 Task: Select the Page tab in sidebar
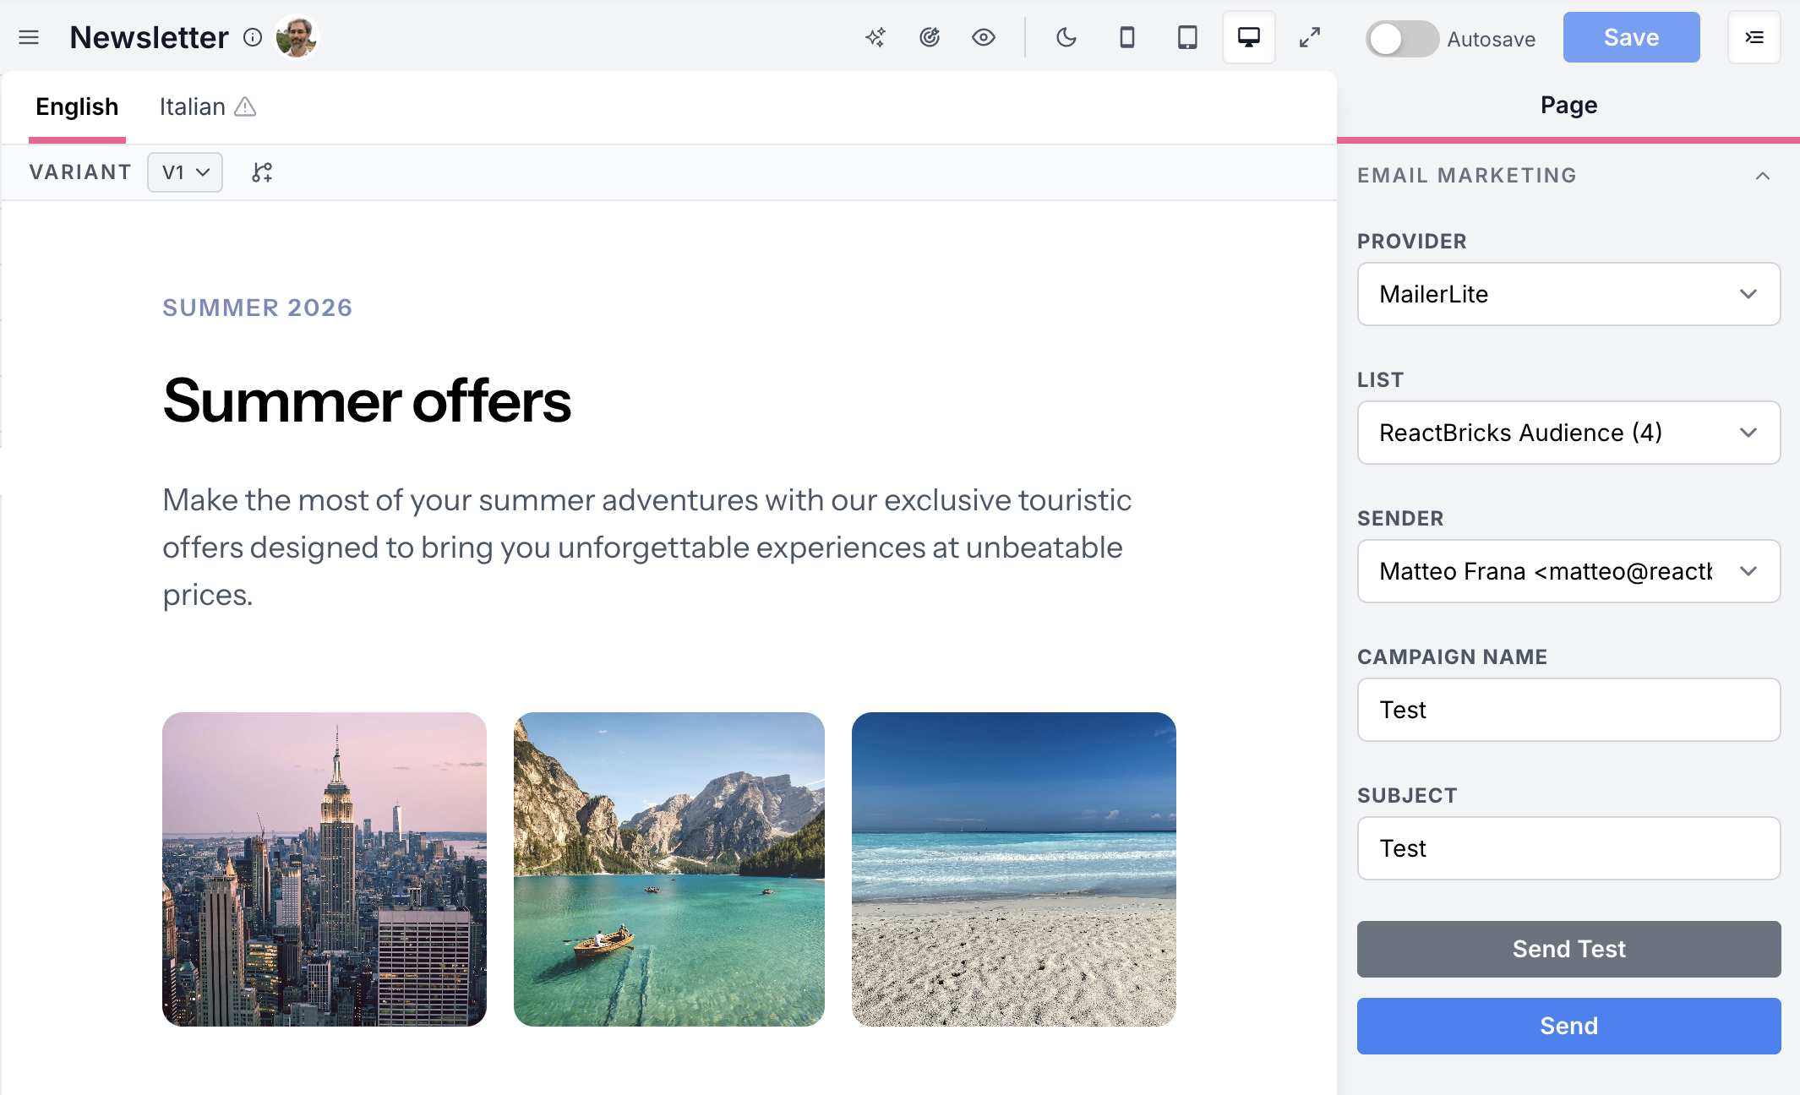click(x=1568, y=105)
